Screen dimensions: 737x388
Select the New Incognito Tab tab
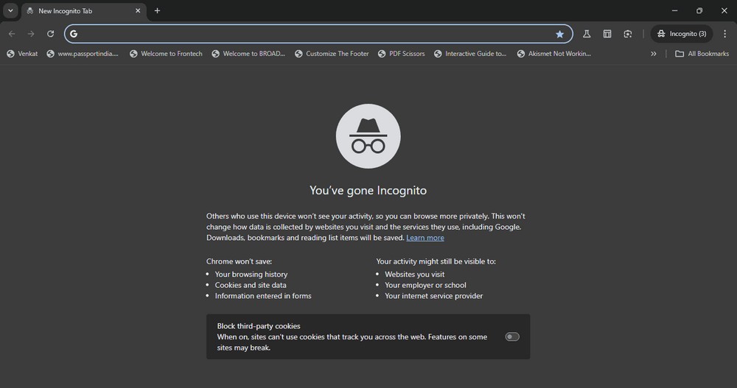(x=84, y=11)
